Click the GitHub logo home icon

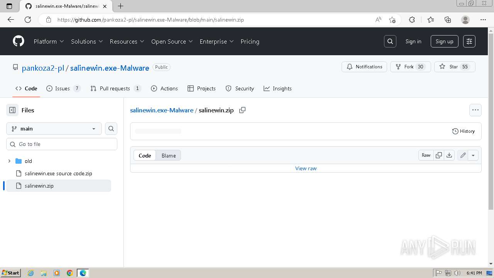[19, 41]
